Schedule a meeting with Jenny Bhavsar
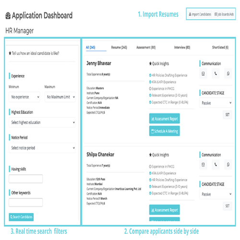240x240 pixels. 164,131
